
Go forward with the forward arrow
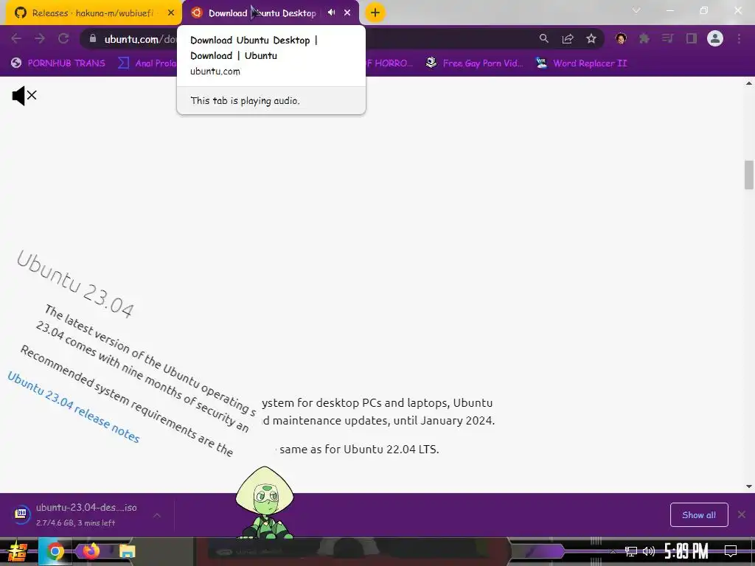coord(40,39)
